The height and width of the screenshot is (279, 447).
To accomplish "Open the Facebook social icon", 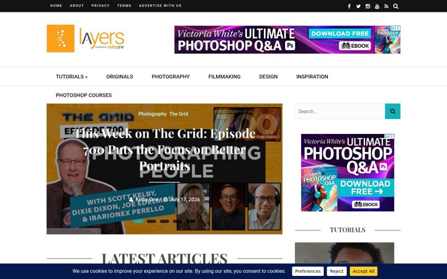I will pos(349,6).
